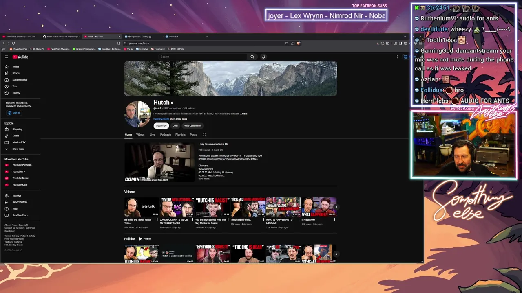Switch to the Posts tab
This screenshot has height=293, width=522.
point(193,135)
